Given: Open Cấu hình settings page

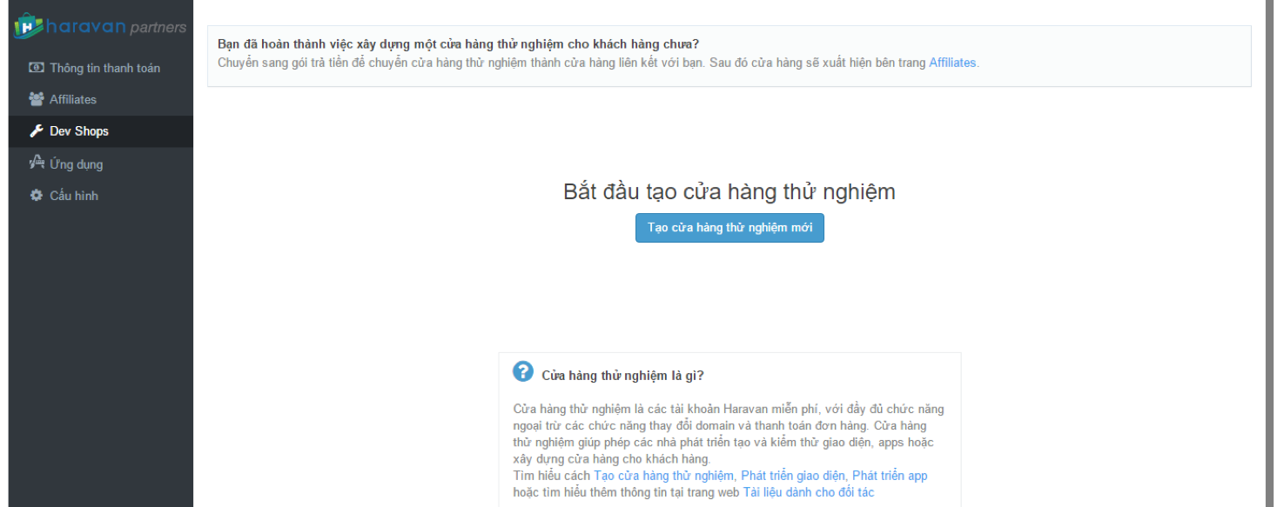Looking at the screenshot, I should coord(101,196).
